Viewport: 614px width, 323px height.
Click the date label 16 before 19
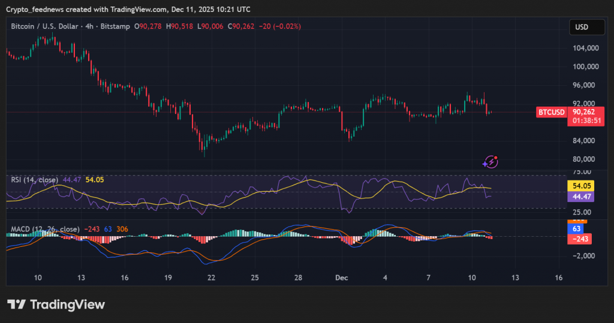coord(125,277)
